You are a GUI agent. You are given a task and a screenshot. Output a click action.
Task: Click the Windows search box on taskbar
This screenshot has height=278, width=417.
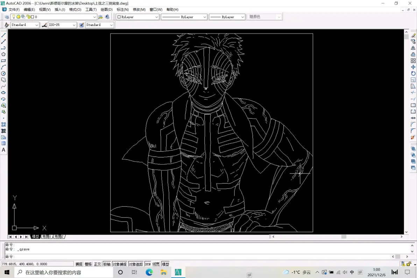click(64, 272)
